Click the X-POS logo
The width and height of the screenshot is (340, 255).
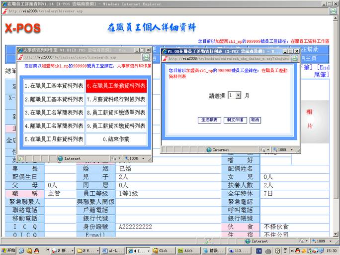tap(22, 29)
